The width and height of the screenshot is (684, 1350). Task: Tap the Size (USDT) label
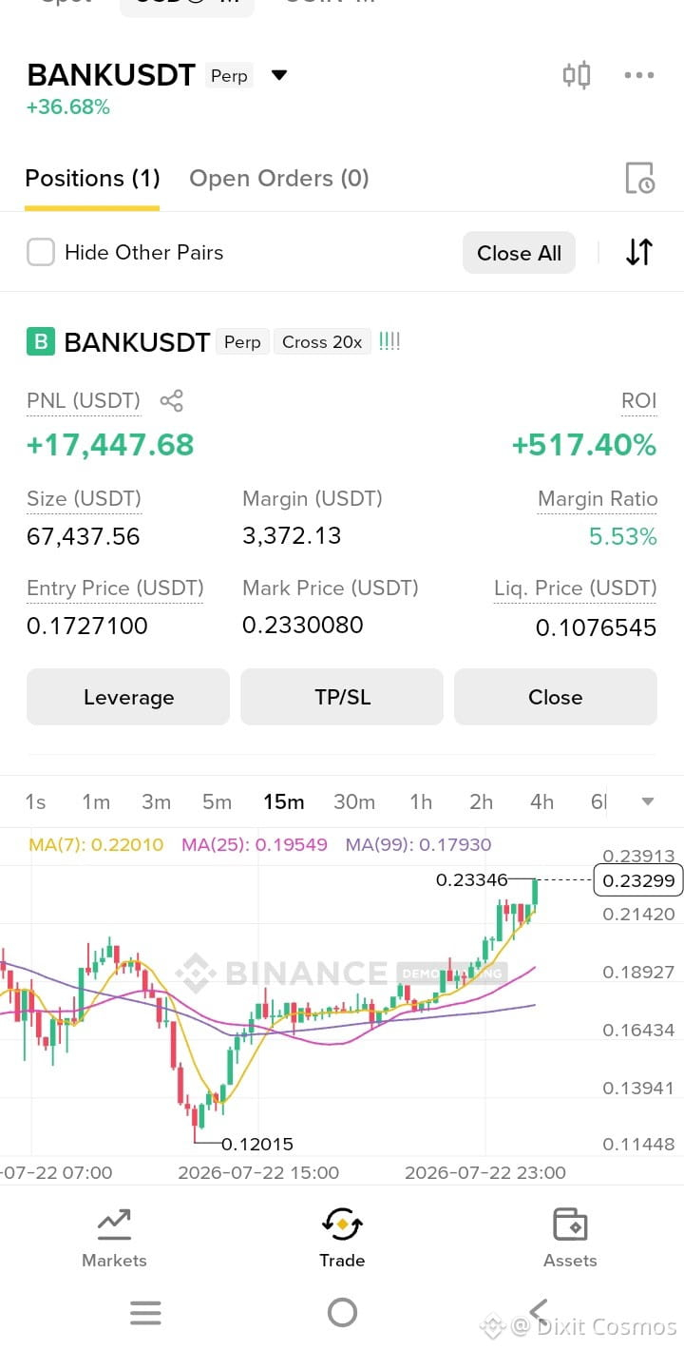tap(84, 498)
